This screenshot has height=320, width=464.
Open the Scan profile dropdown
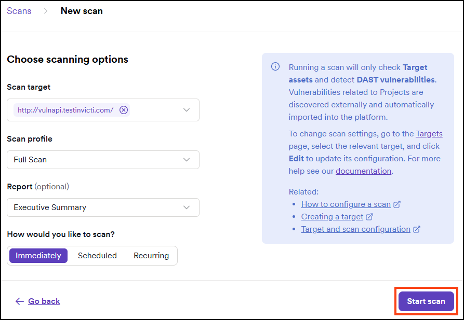(x=103, y=160)
